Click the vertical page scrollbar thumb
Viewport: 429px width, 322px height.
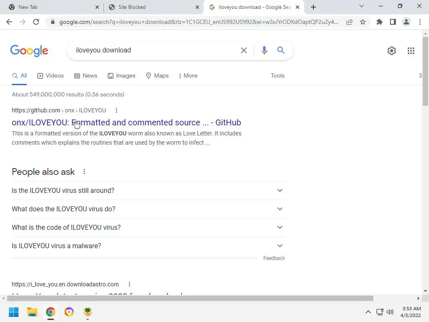(425, 71)
